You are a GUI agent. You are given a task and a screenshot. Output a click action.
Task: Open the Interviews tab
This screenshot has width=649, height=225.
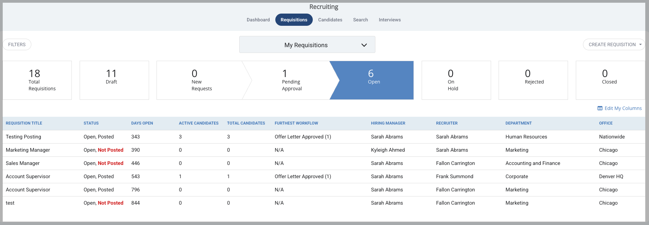390,20
